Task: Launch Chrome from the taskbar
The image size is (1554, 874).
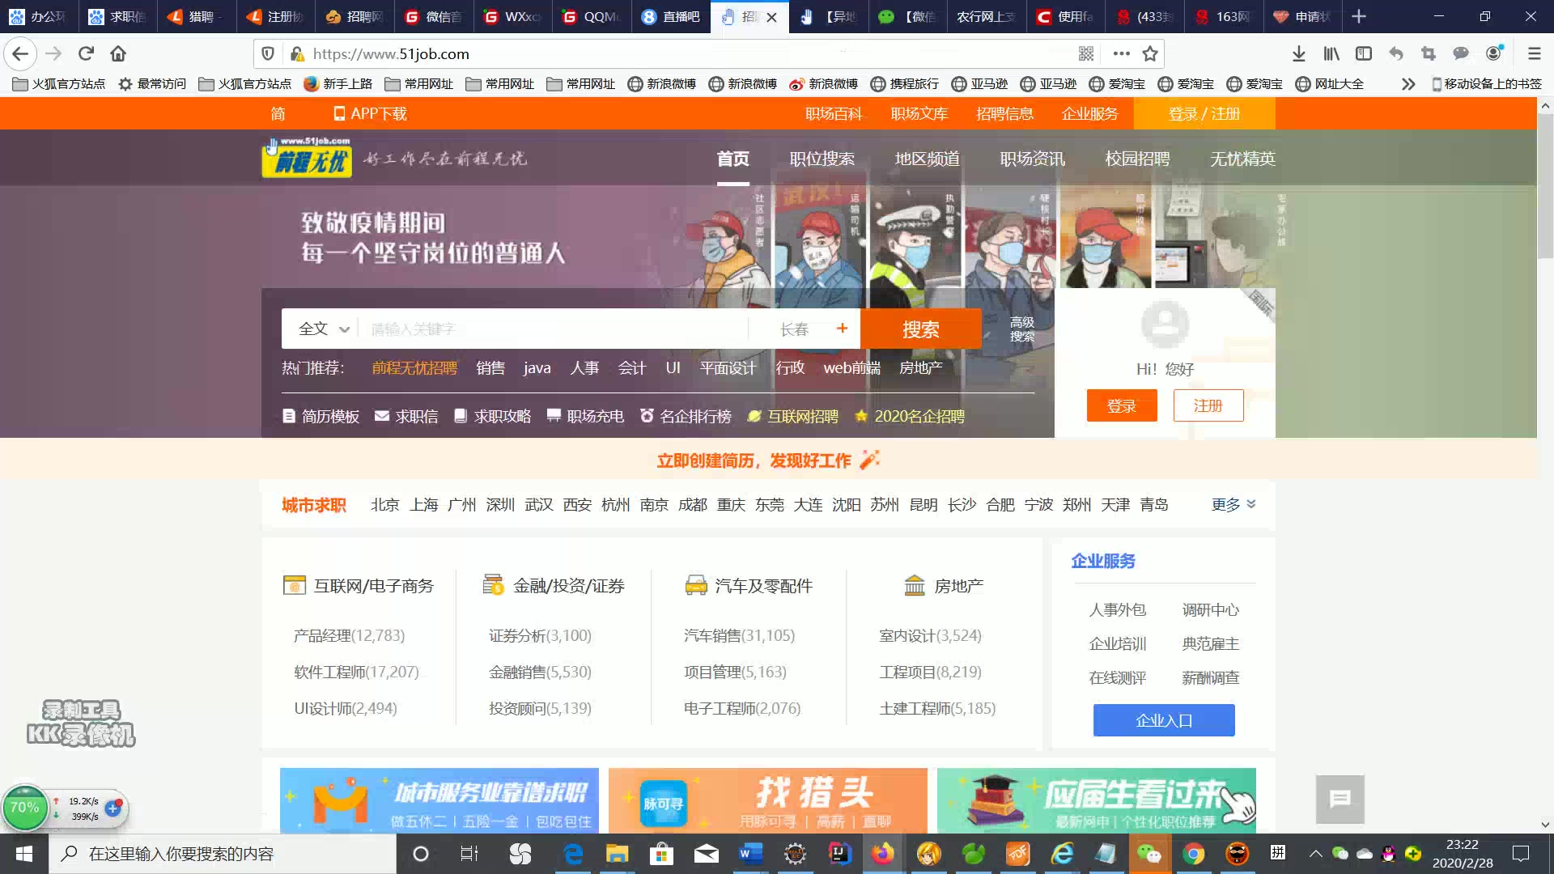Action: point(1193,854)
